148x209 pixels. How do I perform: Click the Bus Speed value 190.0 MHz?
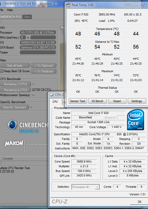84,171
